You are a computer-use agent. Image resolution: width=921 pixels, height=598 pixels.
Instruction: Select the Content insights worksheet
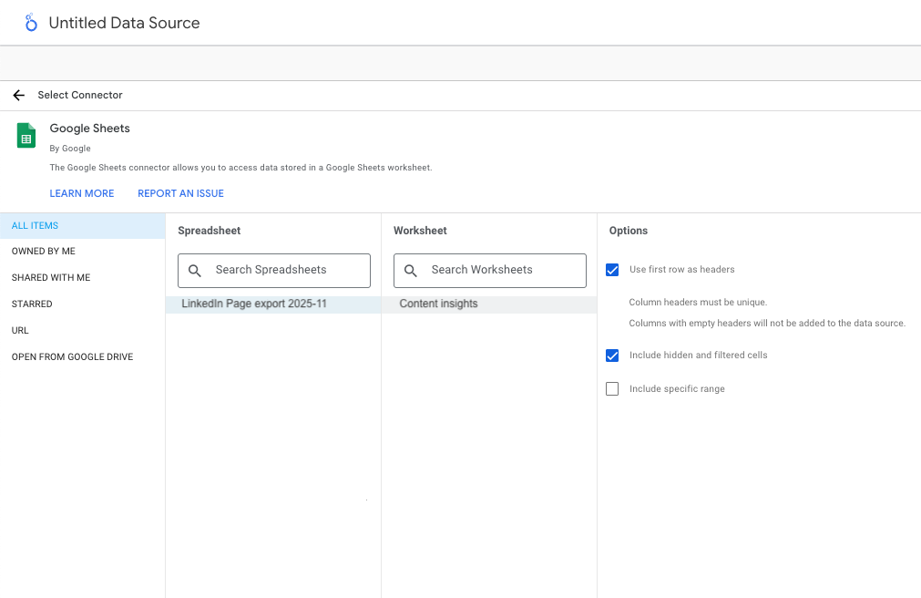pyautogui.click(x=438, y=304)
